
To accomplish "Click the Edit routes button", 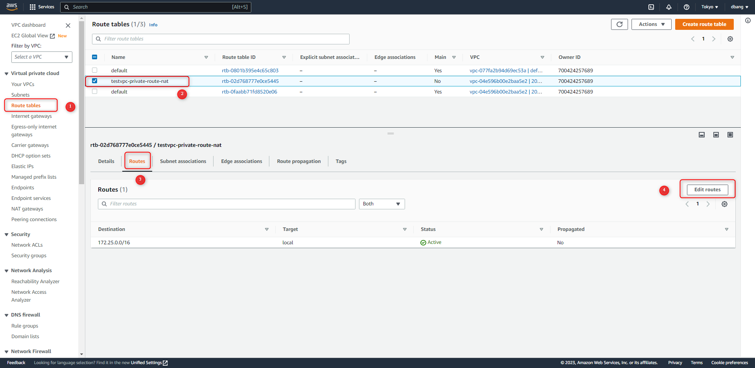I will click(x=707, y=190).
